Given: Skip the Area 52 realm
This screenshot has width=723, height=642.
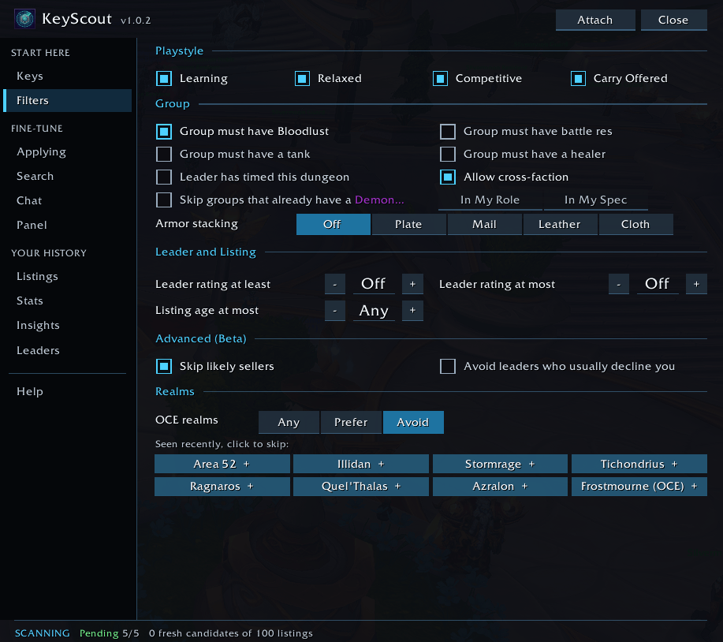Looking at the screenshot, I should tap(222, 464).
